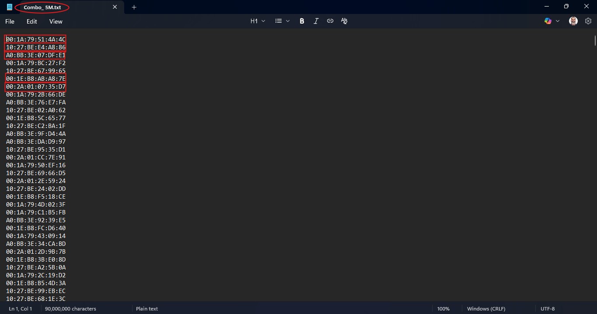This screenshot has width=597, height=314.
Task: Open Notepad settings gear
Action: [x=588, y=21]
